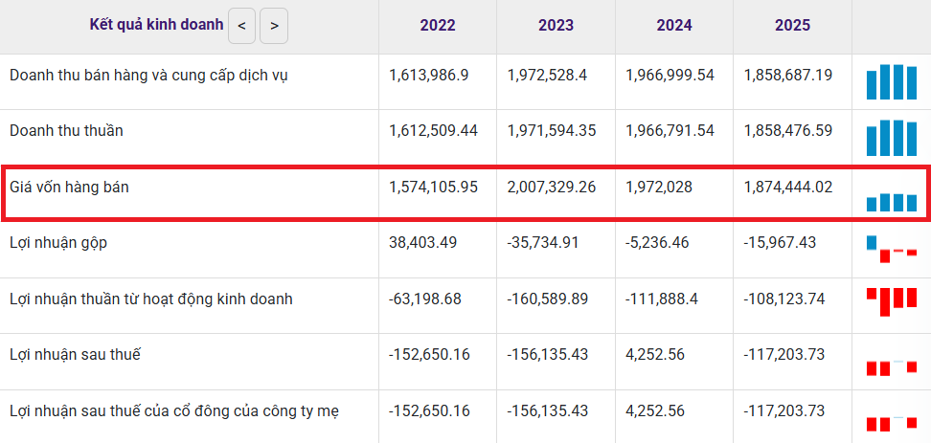Select the Giá vốn hàng bán row label
Image resolution: width=931 pixels, height=443 pixels.
point(69,188)
